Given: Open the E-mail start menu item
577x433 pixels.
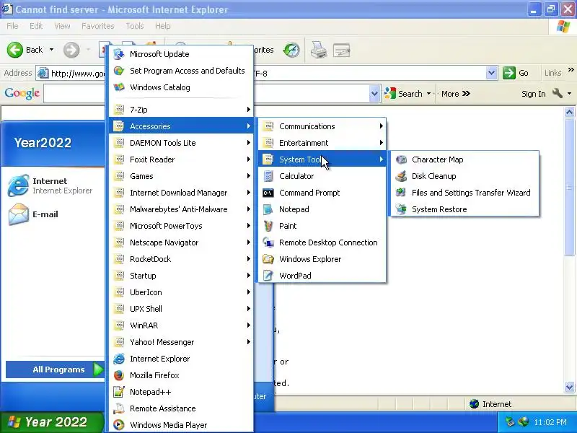Looking at the screenshot, I should tap(53, 214).
